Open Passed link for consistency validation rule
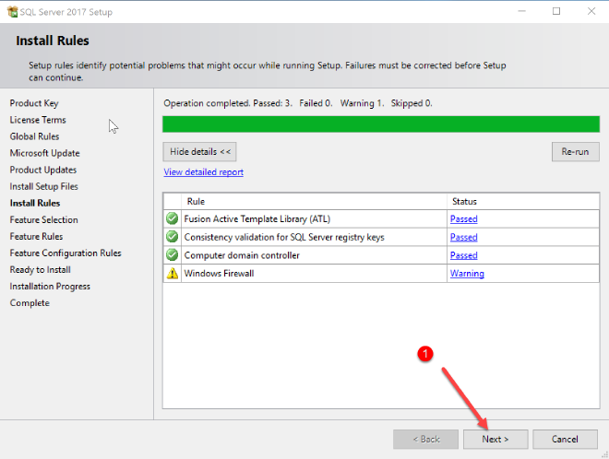Viewport: 609px width, 459px height. tap(463, 237)
